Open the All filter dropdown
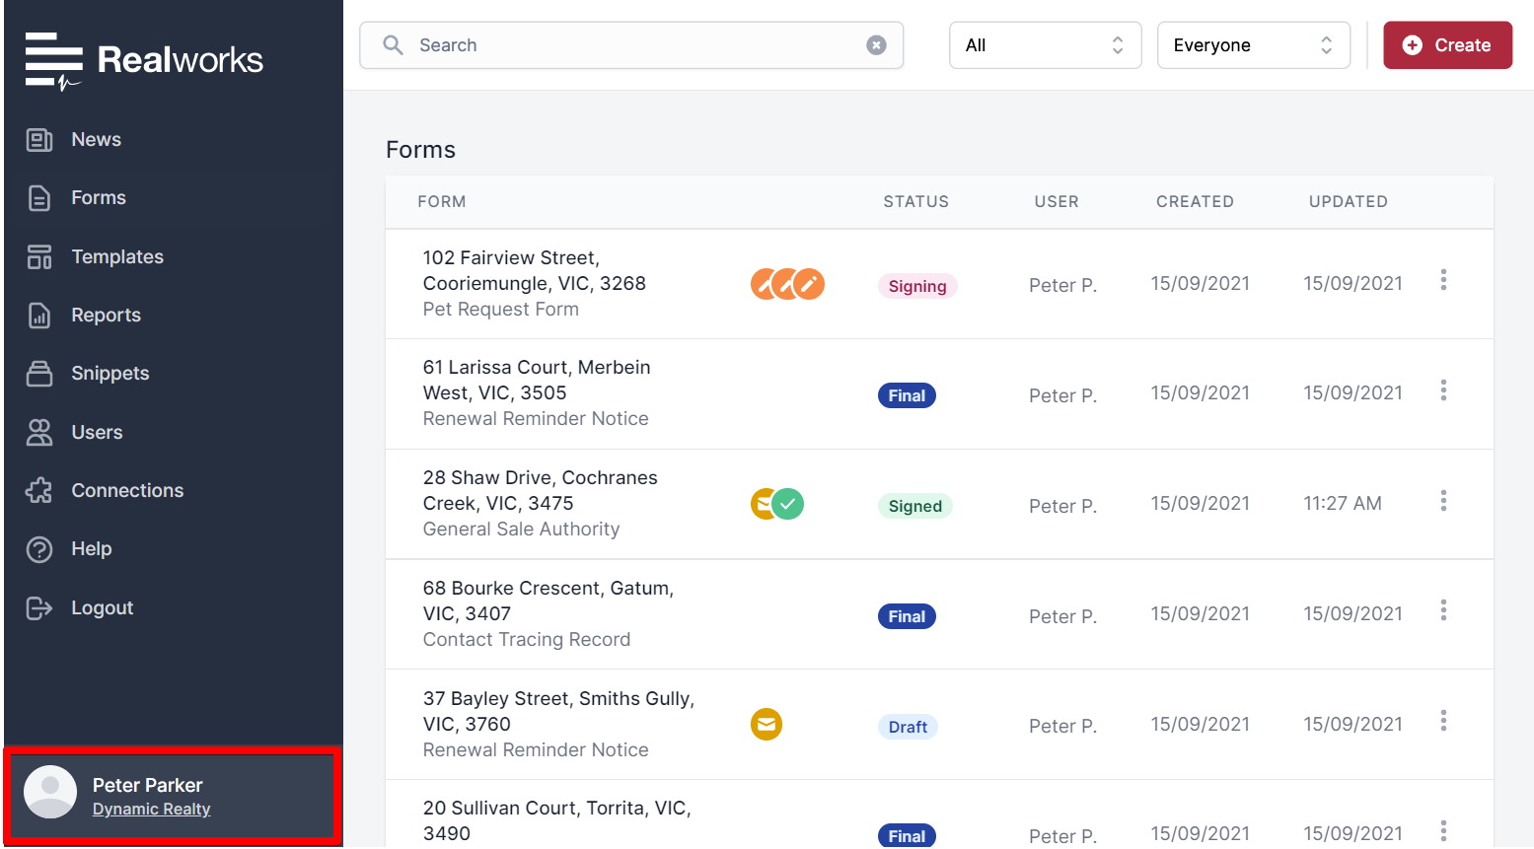The width and height of the screenshot is (1534, 849). coord(1046,45)
